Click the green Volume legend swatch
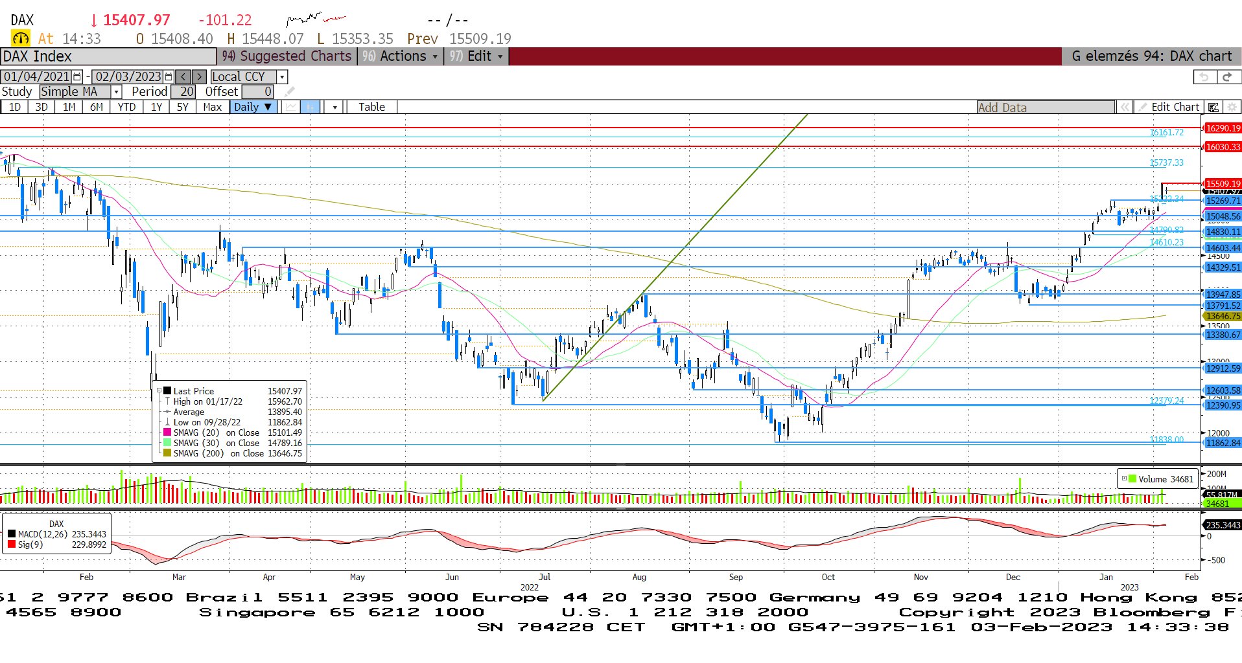Viewport: 1242px width, 663px height. 1132,479
